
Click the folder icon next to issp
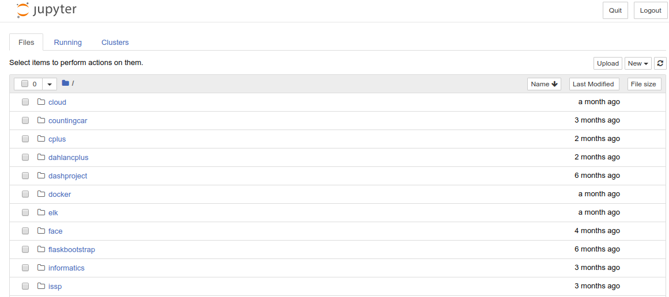pos(41,286)
